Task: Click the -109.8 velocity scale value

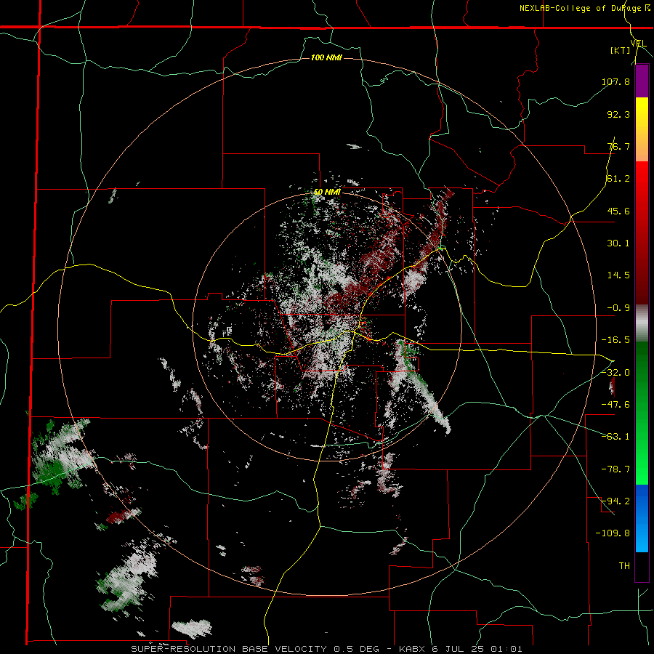Action: coord(613,533)
